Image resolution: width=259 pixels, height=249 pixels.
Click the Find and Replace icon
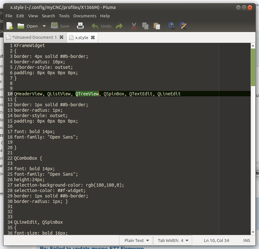click(x=183, y=26)
